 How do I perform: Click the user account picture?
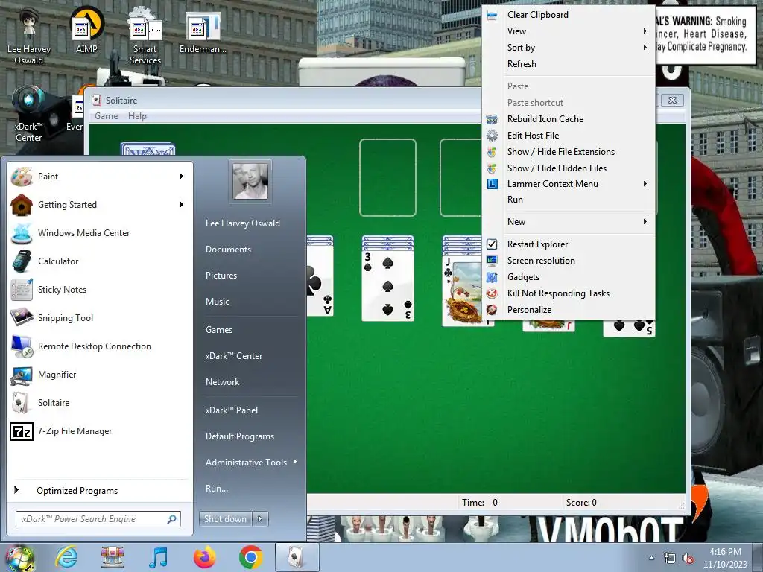point(250,181)
